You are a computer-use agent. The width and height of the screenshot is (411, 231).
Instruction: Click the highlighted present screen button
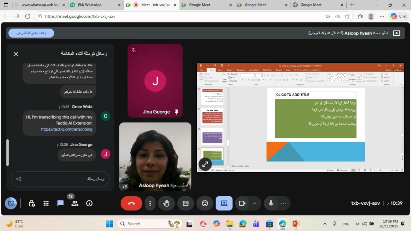point(224,203)
